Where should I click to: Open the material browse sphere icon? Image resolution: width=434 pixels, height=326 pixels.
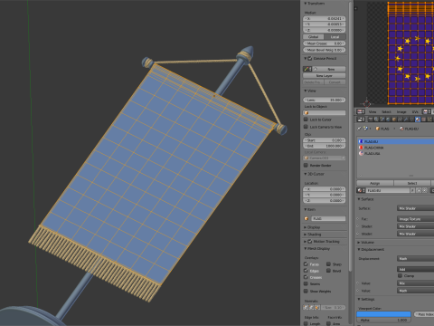click(361, 190)
